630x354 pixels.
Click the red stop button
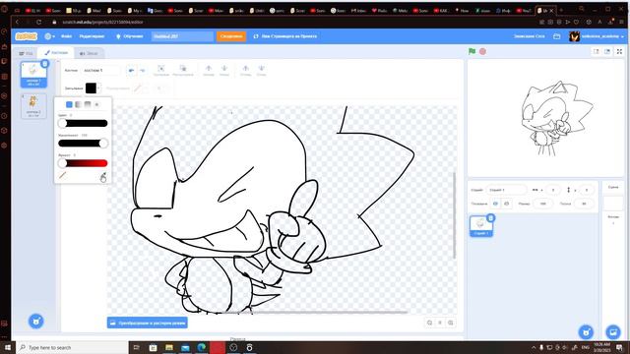click(x=482, y=51)
